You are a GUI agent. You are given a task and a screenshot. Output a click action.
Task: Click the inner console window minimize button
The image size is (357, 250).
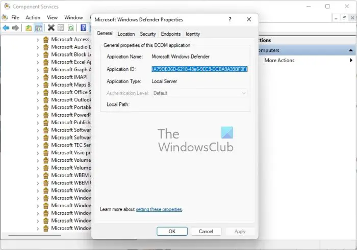(x=336, y=18)
